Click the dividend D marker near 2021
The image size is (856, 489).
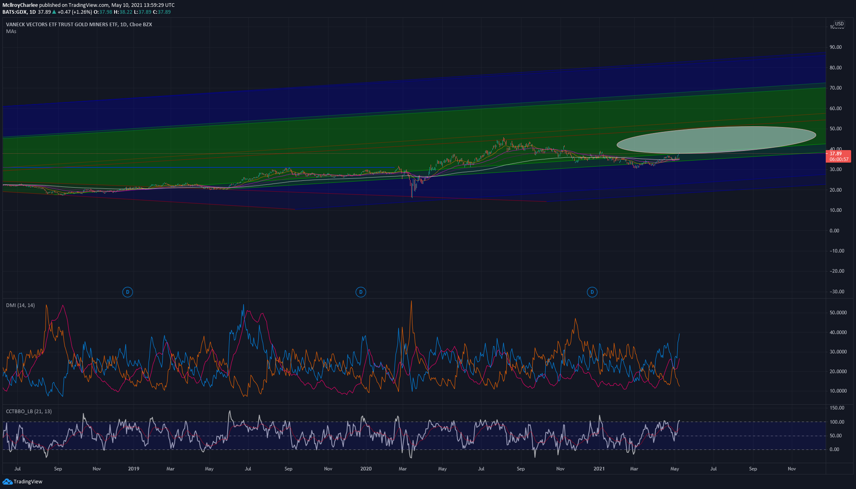coord(592,292)
